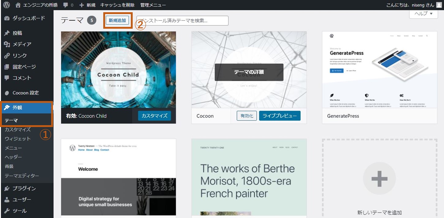Click the 投稿 pushpin icon
Image resolution: width=444 pixels, height=218 pixels.
pos(7,33)
